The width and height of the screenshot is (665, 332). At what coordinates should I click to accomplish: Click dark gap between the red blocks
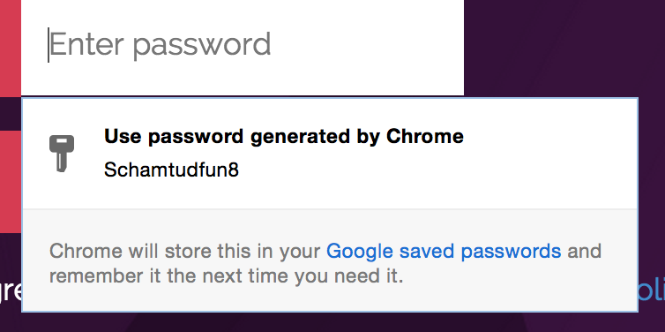(x=11, y=113)
